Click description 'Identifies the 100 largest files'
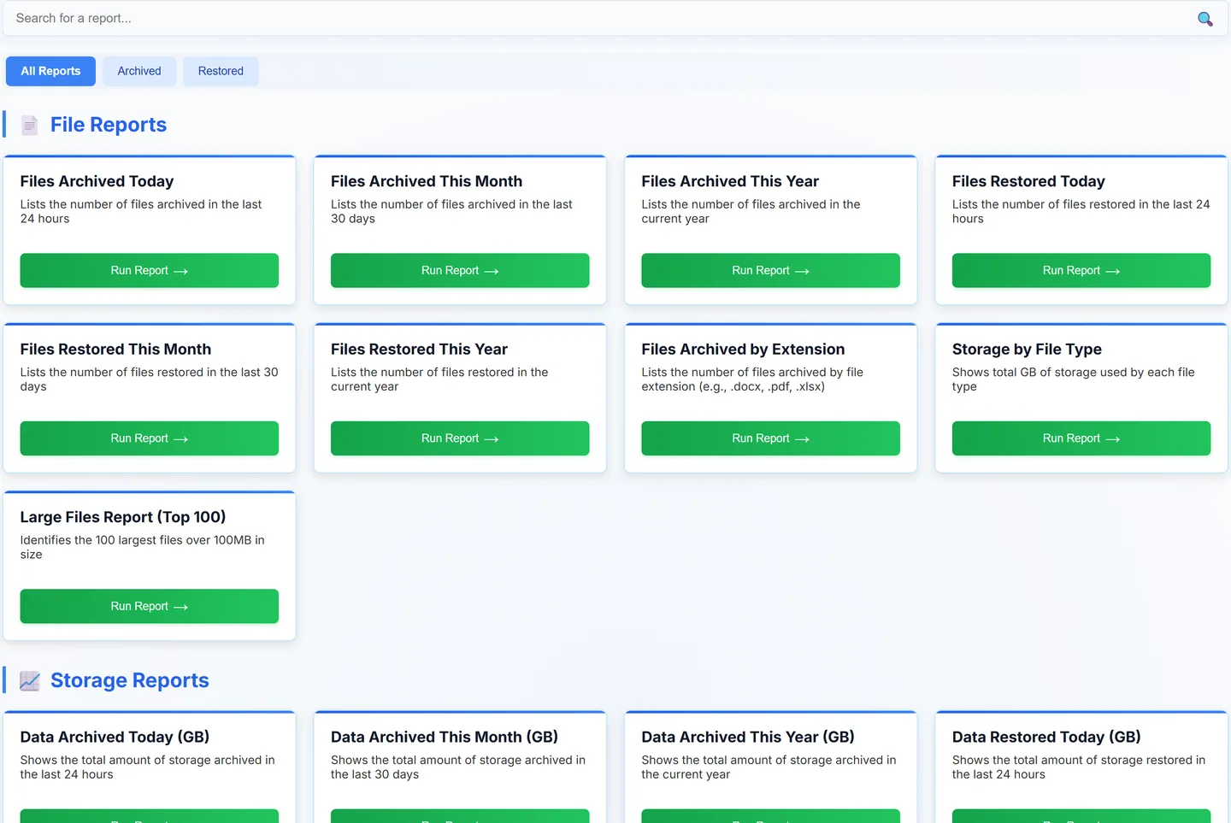The image size is (1231, 823). tap(143, 547)
